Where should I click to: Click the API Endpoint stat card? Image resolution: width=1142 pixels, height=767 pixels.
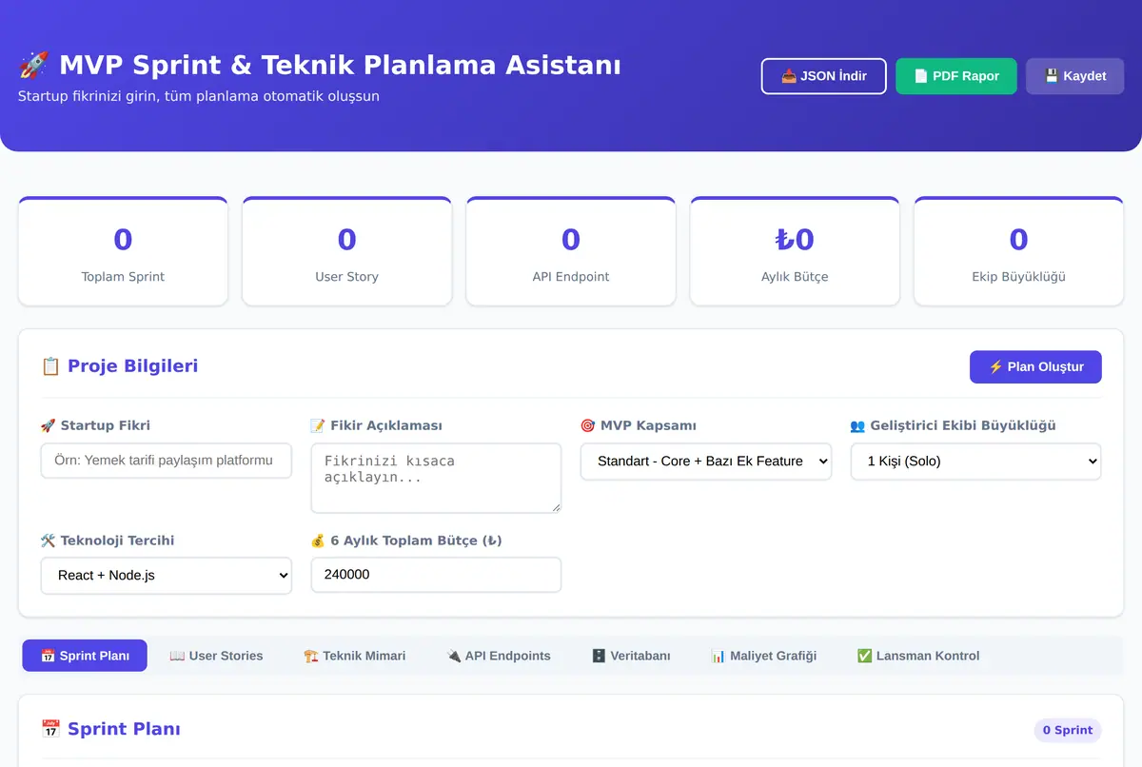(571, 251)
